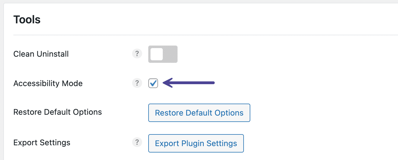Select the Clean Uninstall label text
The image size is (398, 160).
tap(41, 54)
